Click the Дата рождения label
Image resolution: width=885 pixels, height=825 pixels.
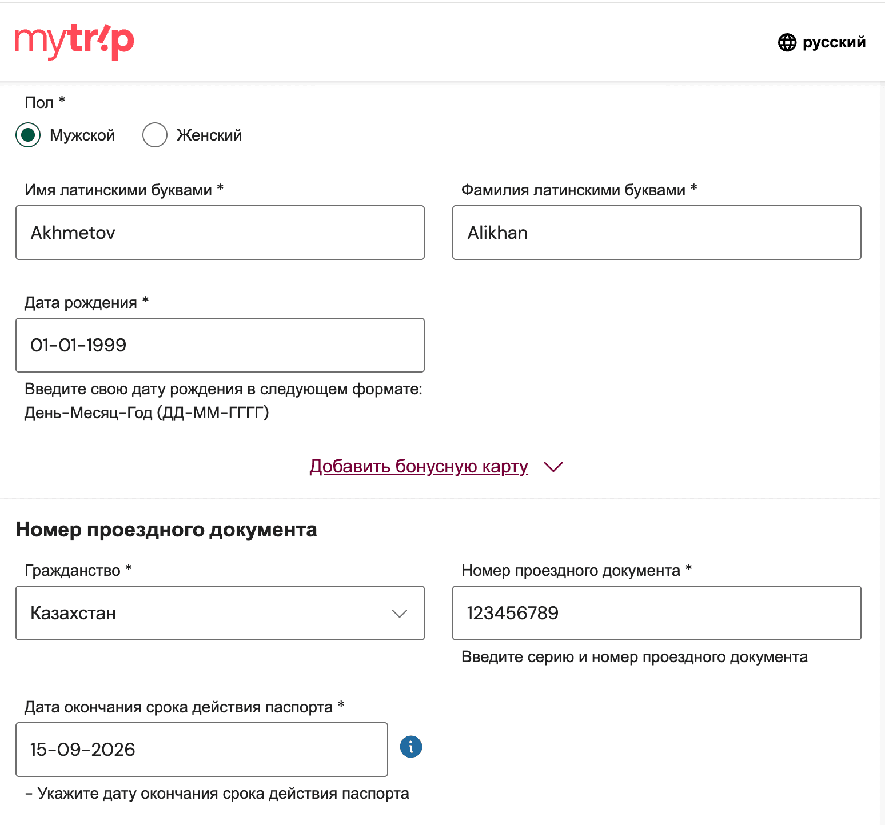point(81,303)
